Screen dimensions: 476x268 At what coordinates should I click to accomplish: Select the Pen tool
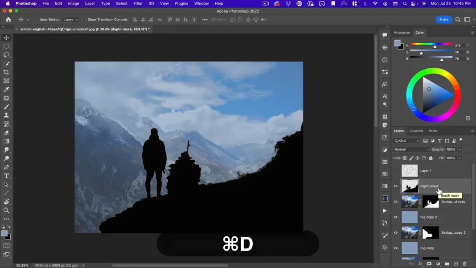(6, 167)
